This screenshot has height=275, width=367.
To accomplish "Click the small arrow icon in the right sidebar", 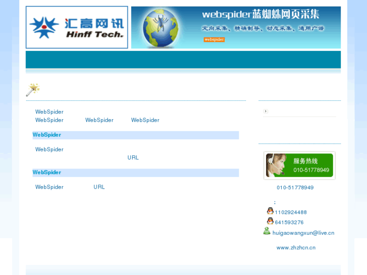I will tap(266, 111).
